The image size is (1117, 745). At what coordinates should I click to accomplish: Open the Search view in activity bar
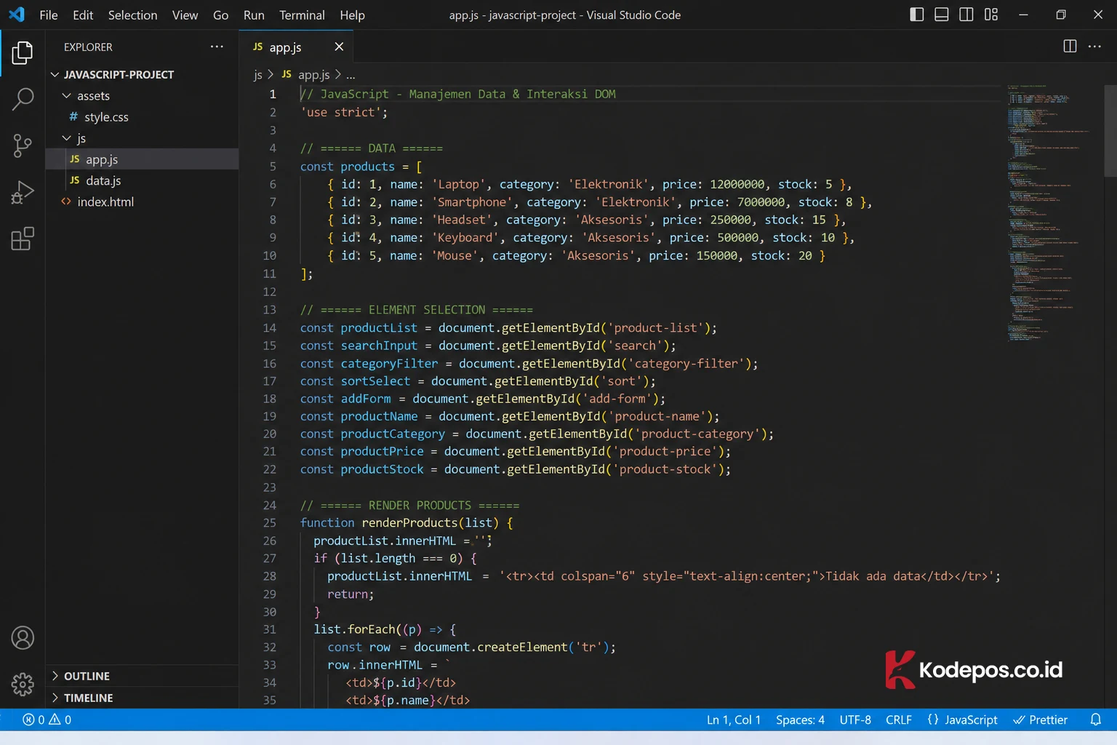click(x=23, y=99)
